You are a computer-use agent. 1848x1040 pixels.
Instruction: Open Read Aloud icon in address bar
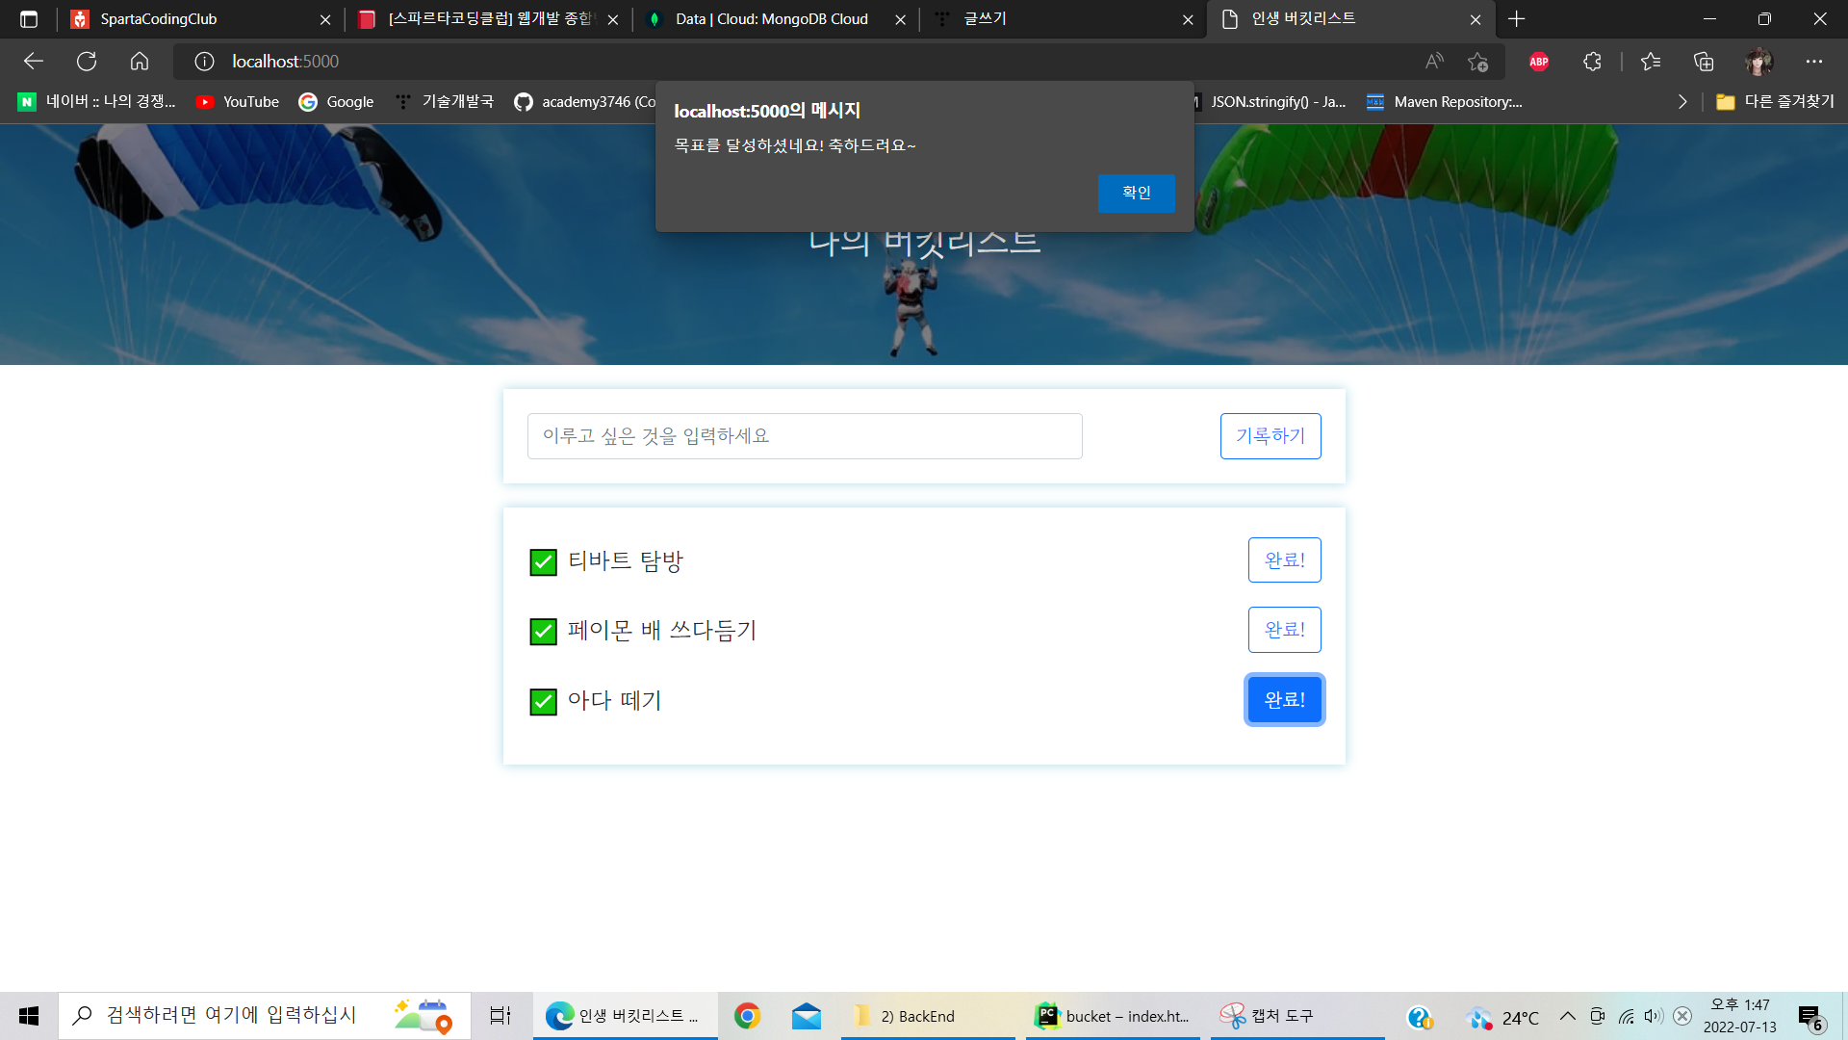click(1434, 62)
